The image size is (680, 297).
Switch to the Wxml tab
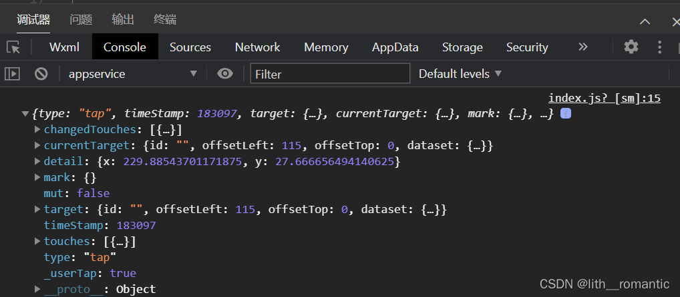(x=64, y=47)
